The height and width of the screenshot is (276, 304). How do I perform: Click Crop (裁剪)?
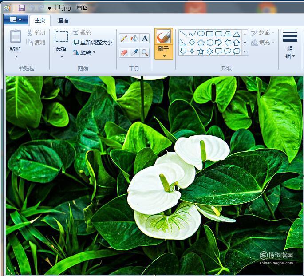(x=82, y=33)
